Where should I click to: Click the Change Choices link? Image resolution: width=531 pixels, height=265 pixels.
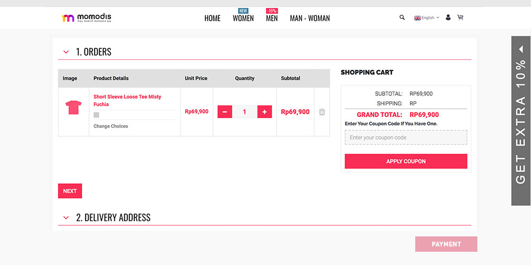[x=111, y=126]
